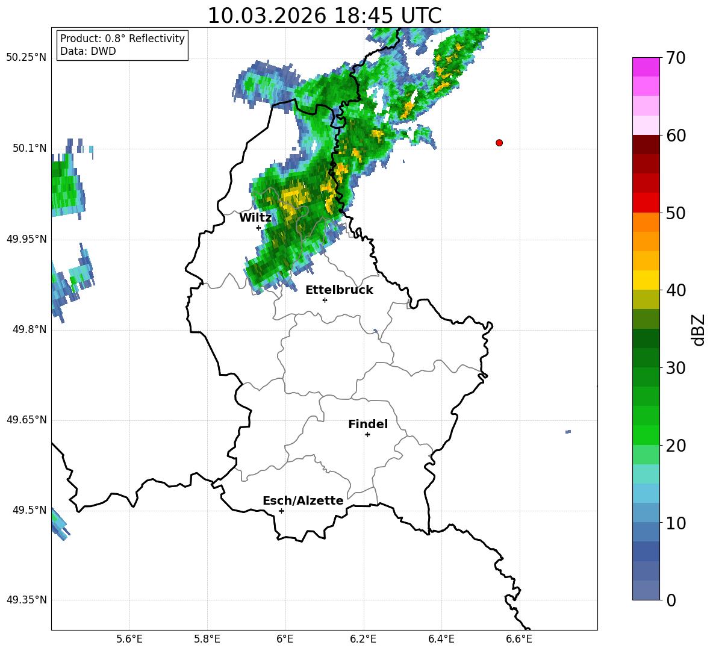
Task: Click the bright red colorbar segment above 50
Action: point(646,203)
